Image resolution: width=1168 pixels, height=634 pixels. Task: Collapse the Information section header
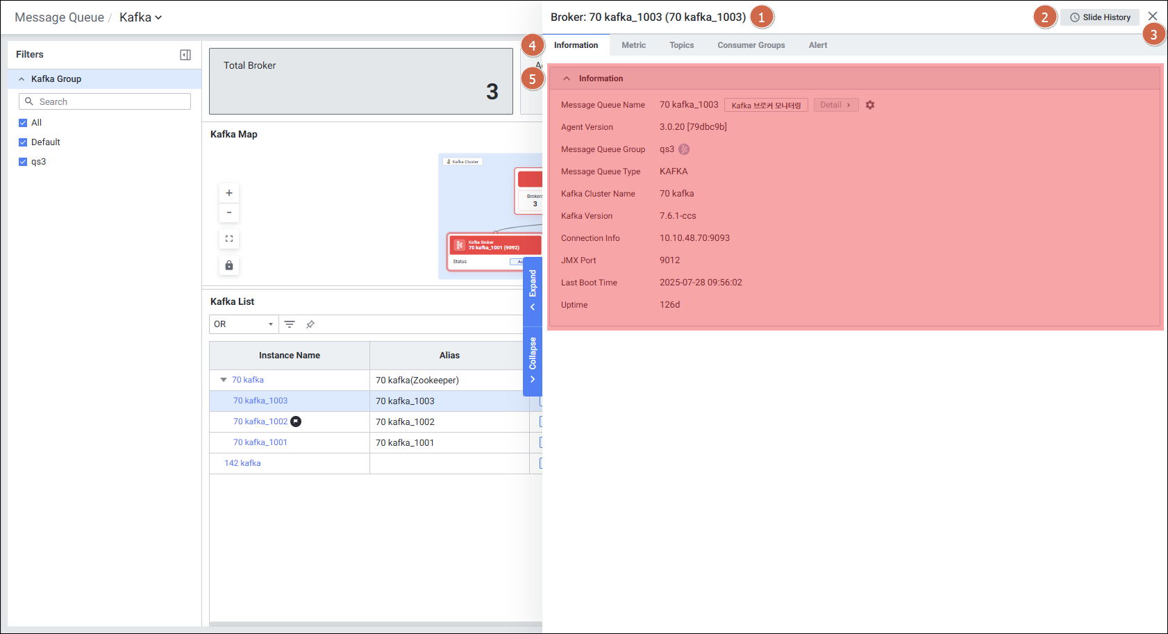(567, 78)
